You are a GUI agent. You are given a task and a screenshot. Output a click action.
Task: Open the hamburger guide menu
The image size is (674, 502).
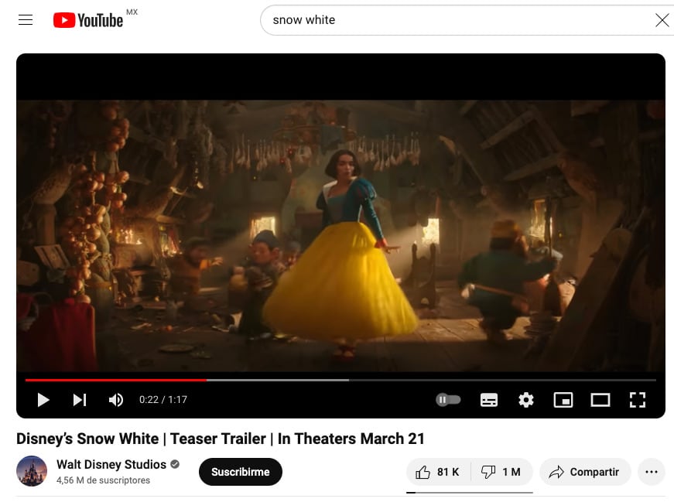26,20
